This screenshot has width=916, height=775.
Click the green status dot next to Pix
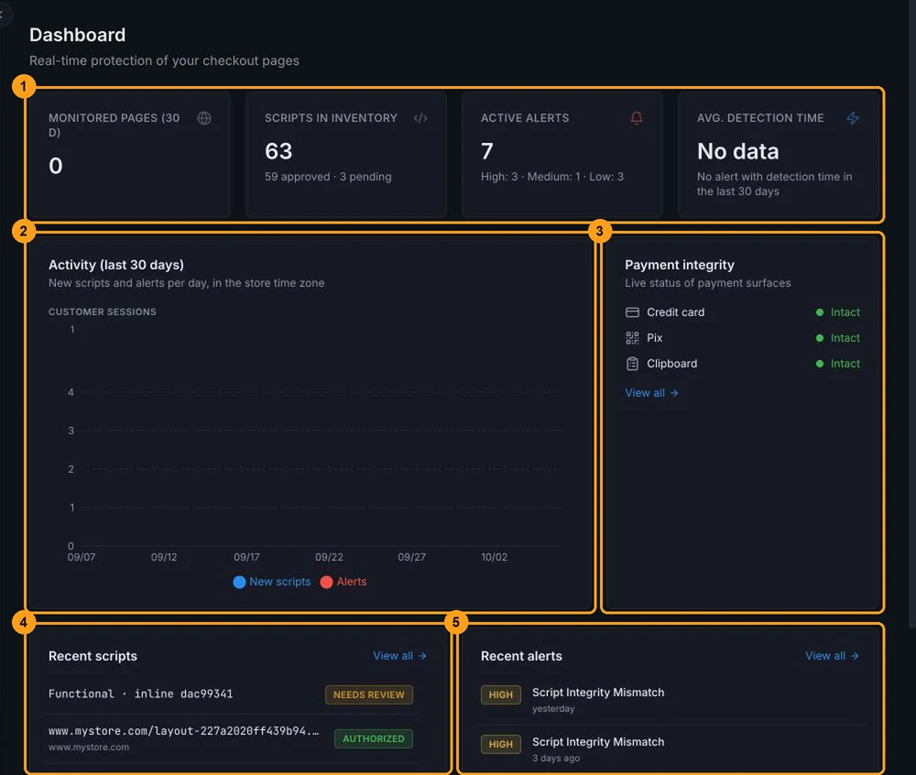point(820,338)
